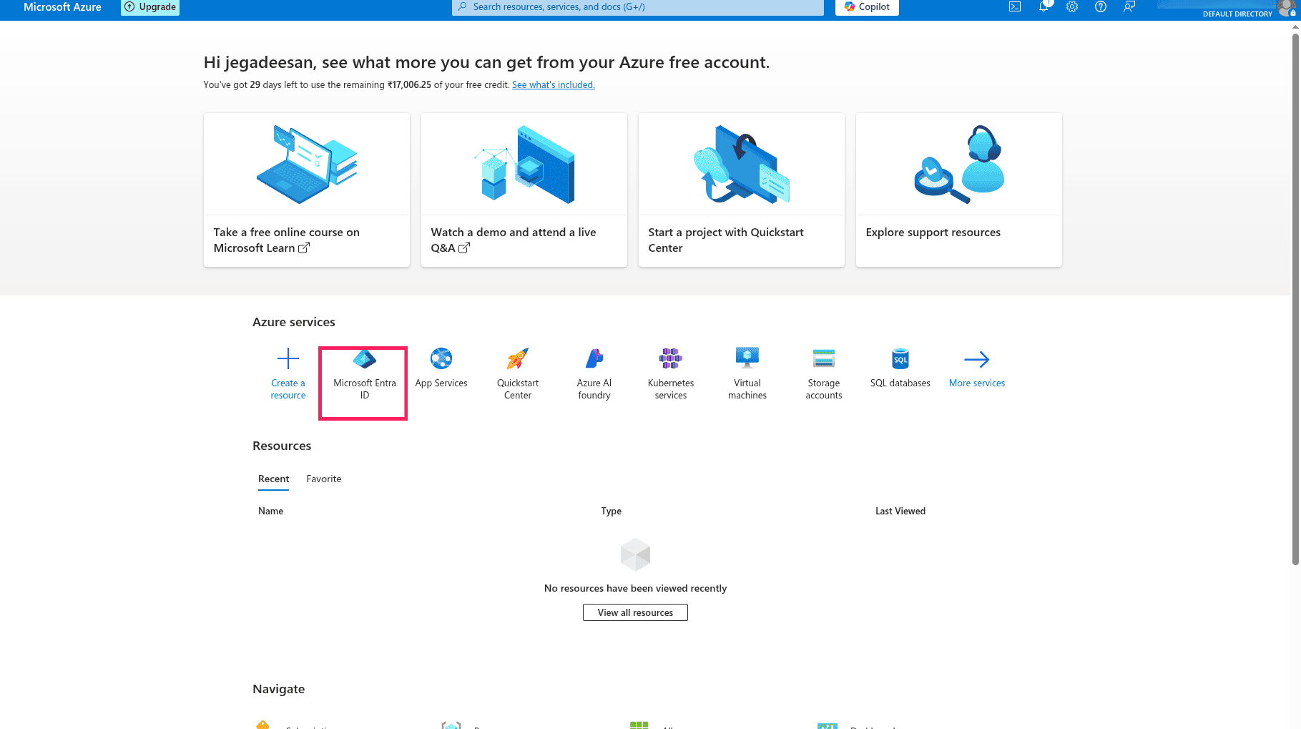Screen dimensions: 1301x729
Task: Open See what's included link
Action: click(x=553, y=84)
